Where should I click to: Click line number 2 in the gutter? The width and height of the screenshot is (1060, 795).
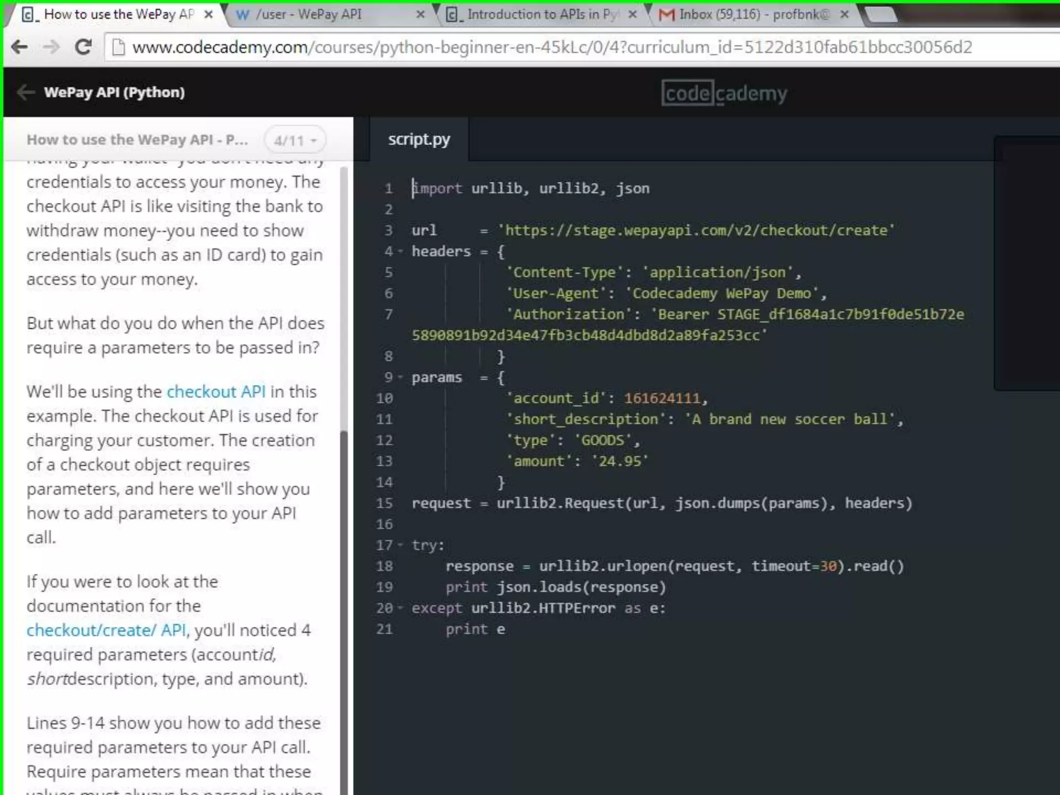pyautogui.click(x=389, y=210)
